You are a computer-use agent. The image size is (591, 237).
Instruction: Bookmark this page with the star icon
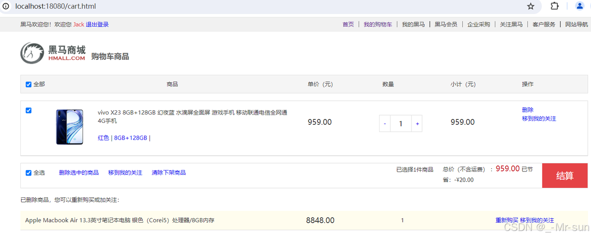click(531, 6)
